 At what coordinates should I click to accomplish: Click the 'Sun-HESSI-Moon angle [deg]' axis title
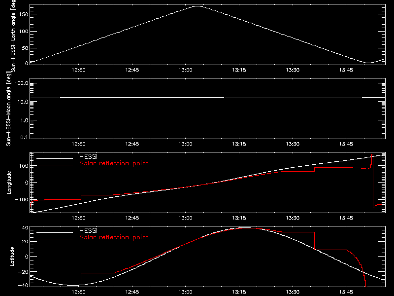click(x=8, y=109)
